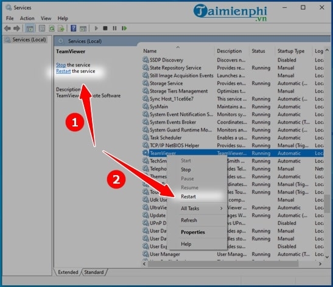Click the horizontal scrollbar thumb

tap(223, 264)
